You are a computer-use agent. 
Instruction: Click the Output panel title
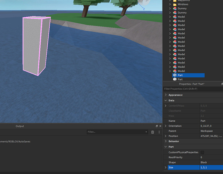pos(20,126)
